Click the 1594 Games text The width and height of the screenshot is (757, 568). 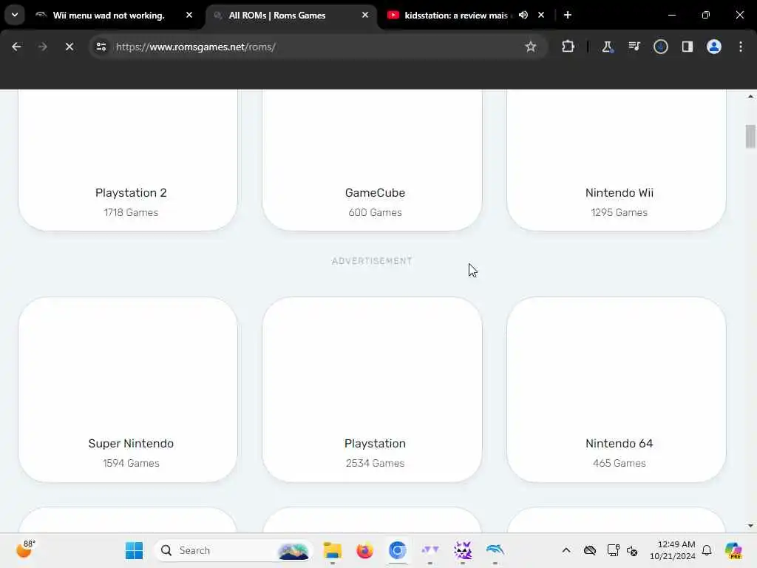click(131, 463)
